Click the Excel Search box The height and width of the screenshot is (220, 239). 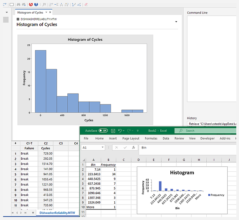pyautogui.click(x=206, y=131)
